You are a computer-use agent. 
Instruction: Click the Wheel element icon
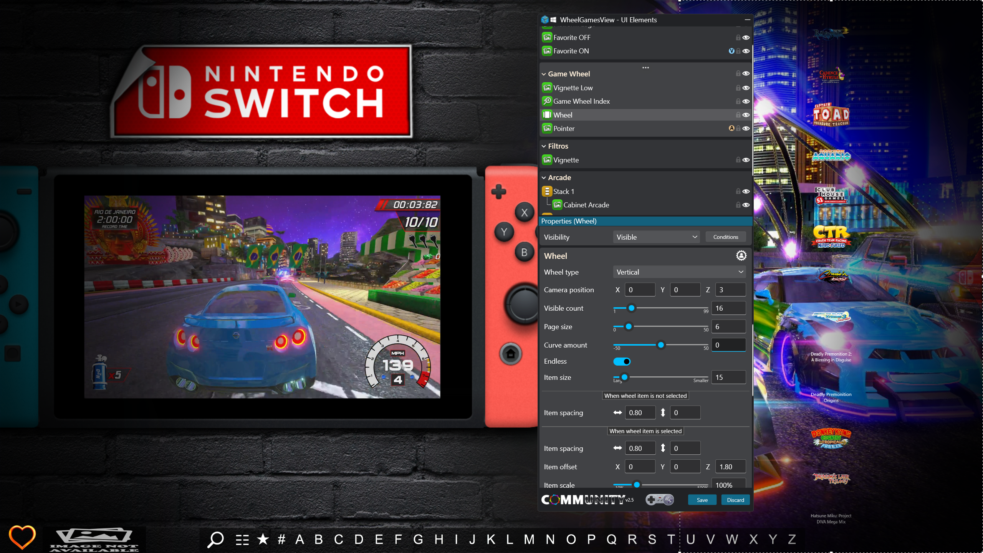coord(547,115)
